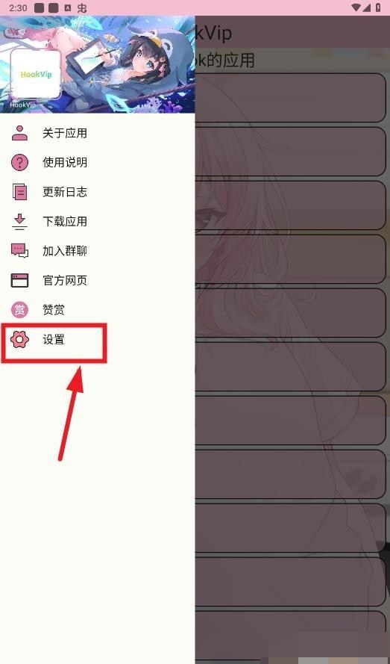This screenshot has width=390, height=664.
Task: Select the 赞赏 text label
Action: (x=54, y=310)
